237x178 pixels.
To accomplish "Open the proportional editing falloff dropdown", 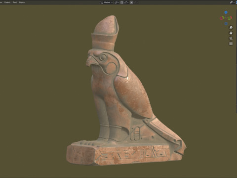I will [136, 2].
